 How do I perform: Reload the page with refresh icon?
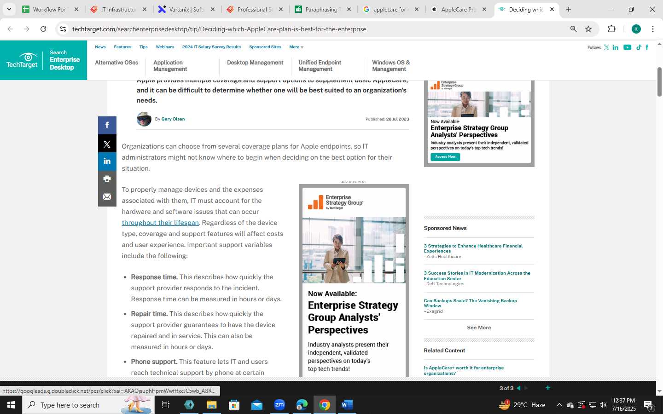coord(43,29)
